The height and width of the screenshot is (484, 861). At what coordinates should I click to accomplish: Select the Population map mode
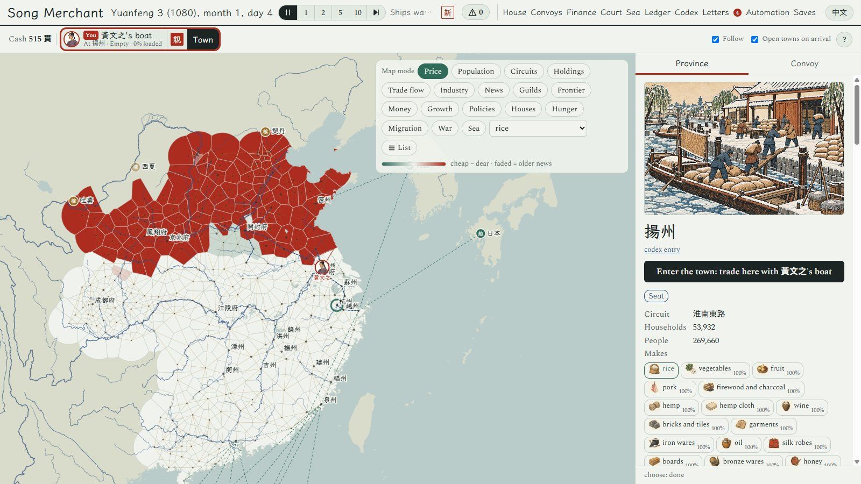476,71
